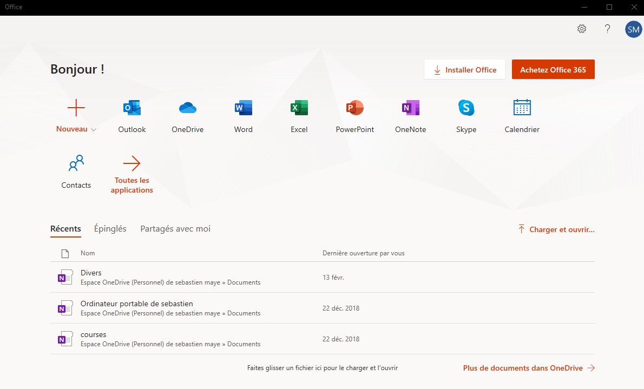The width and height of the screenshot is (644, 389).
Task: Click the Calendrier label text
Action: [522, 129]
